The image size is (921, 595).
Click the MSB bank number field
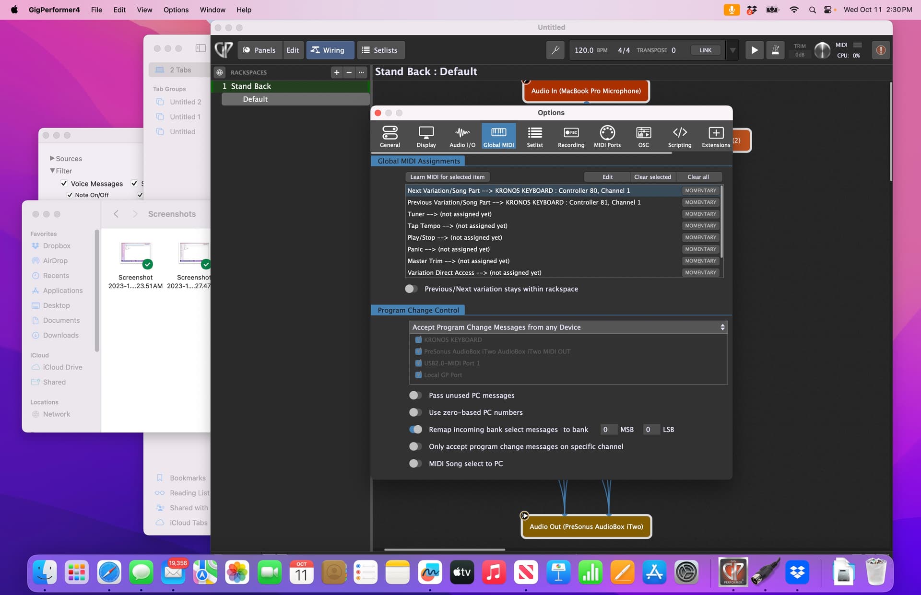tap(608, 429)
